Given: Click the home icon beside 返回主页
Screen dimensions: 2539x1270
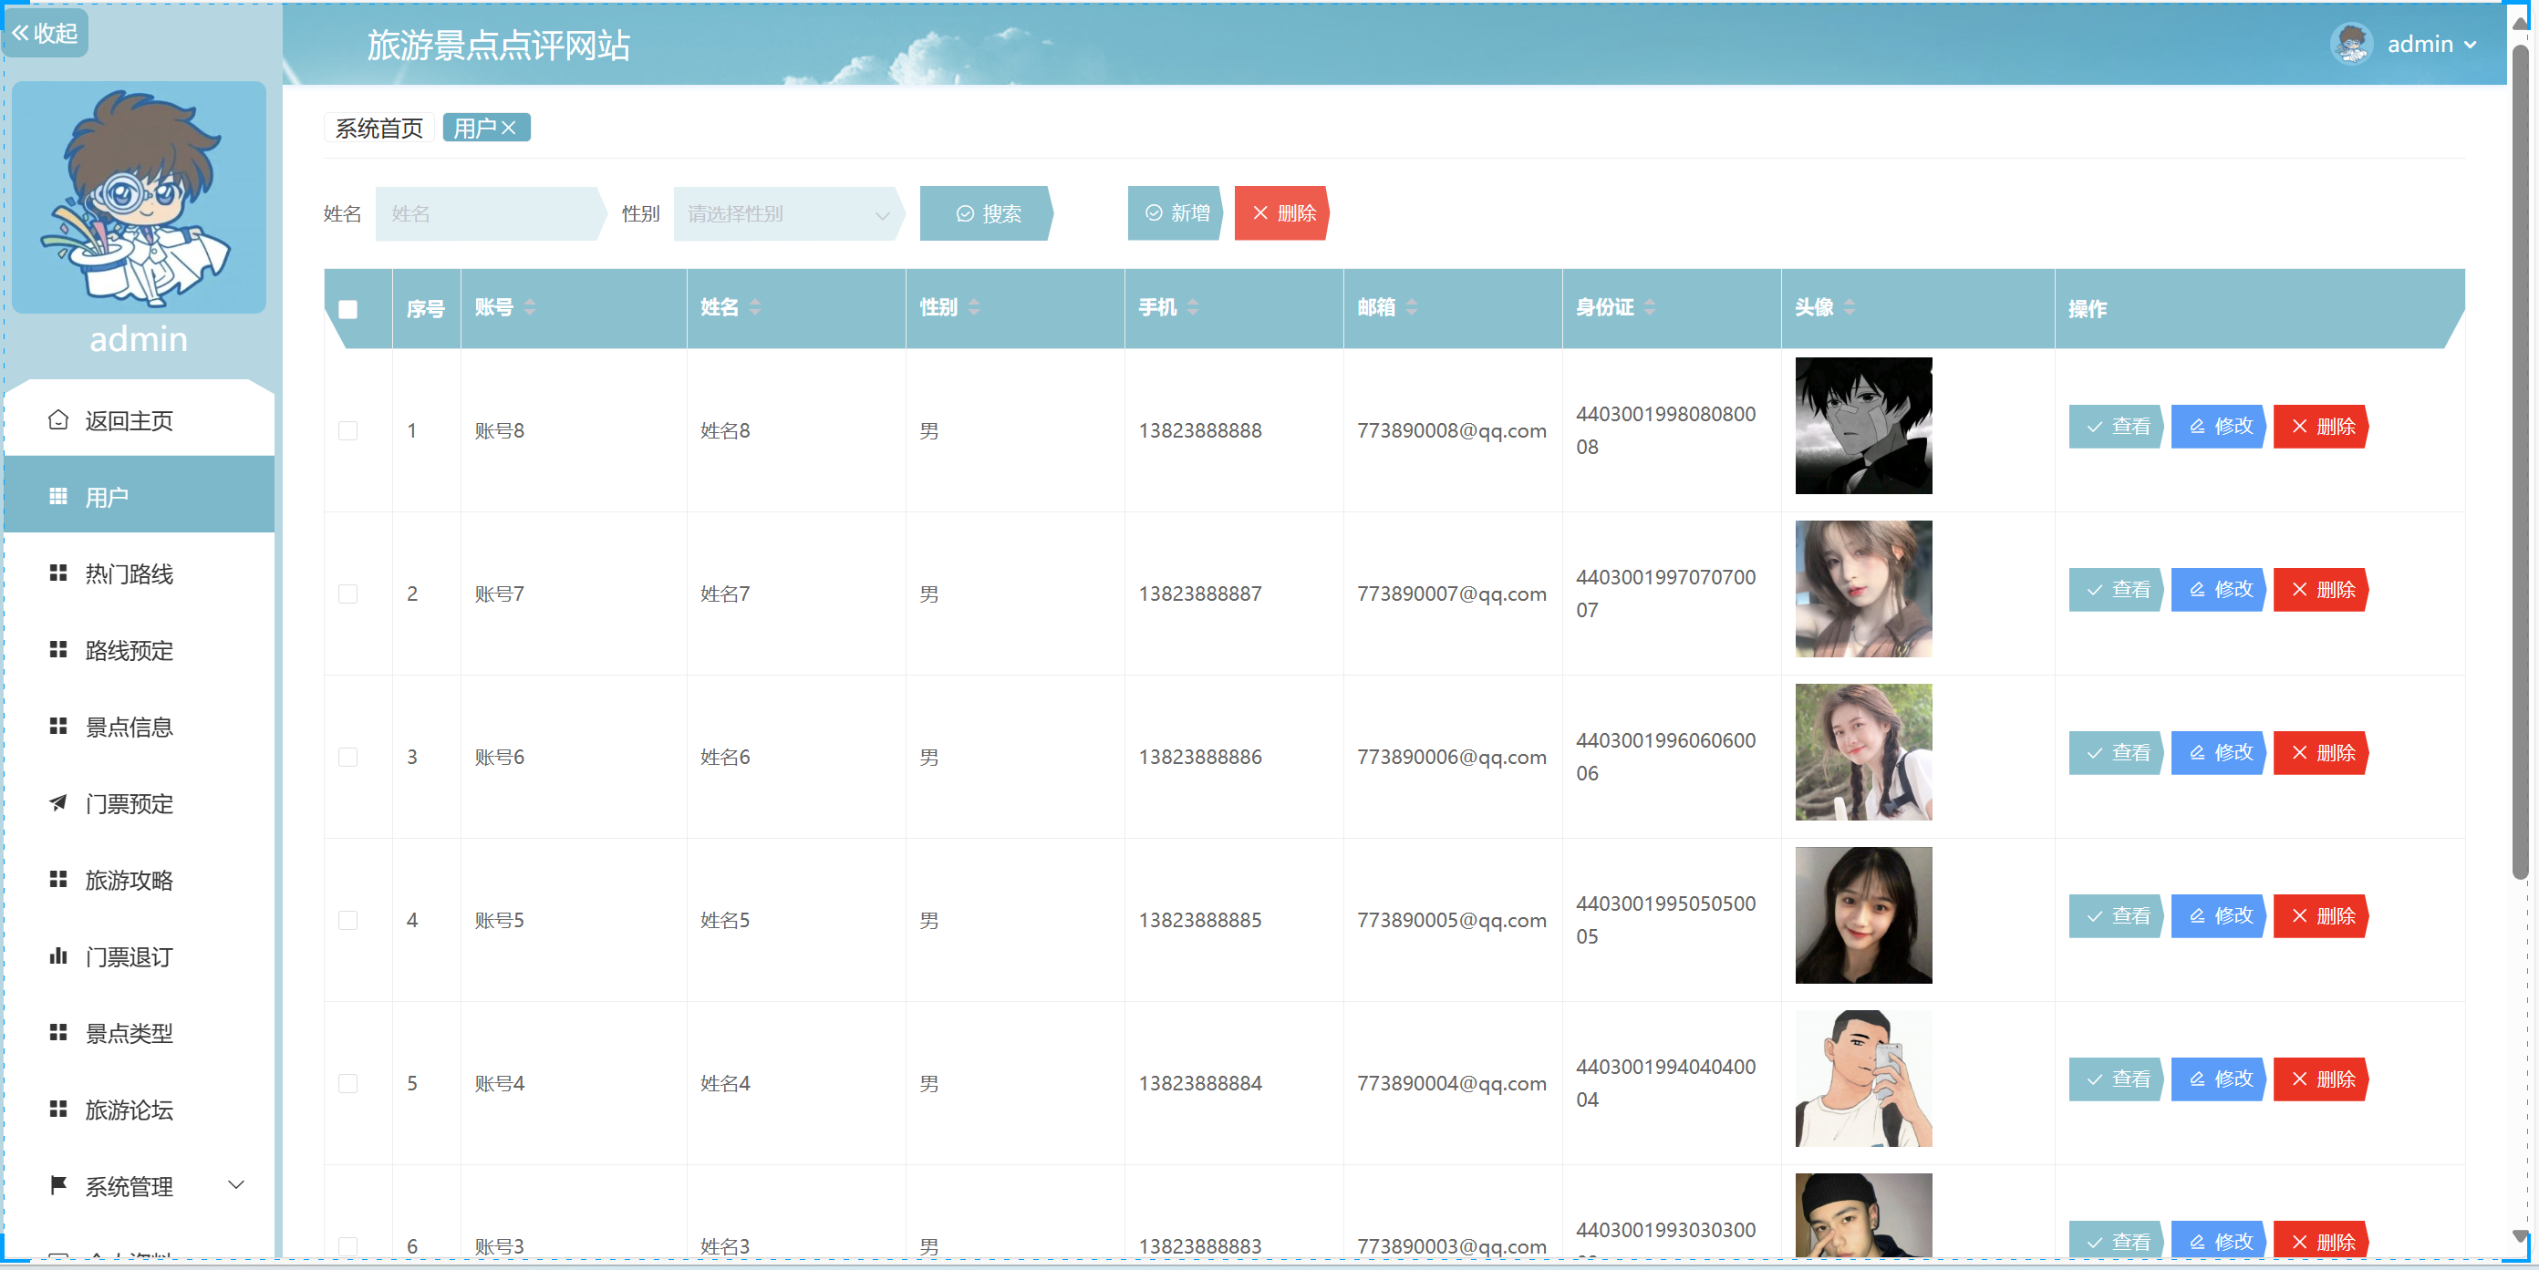Looking at the screenshot, I should (x=58, y=420).
